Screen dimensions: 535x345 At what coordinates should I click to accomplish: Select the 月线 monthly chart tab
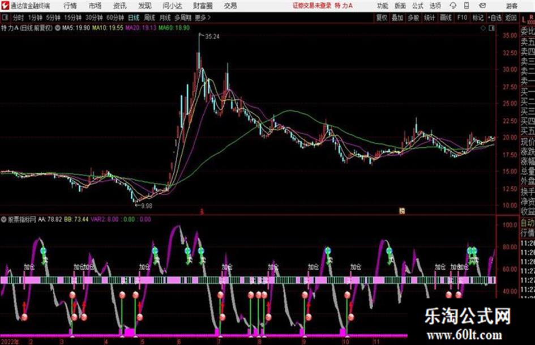[x=165, y=18]
